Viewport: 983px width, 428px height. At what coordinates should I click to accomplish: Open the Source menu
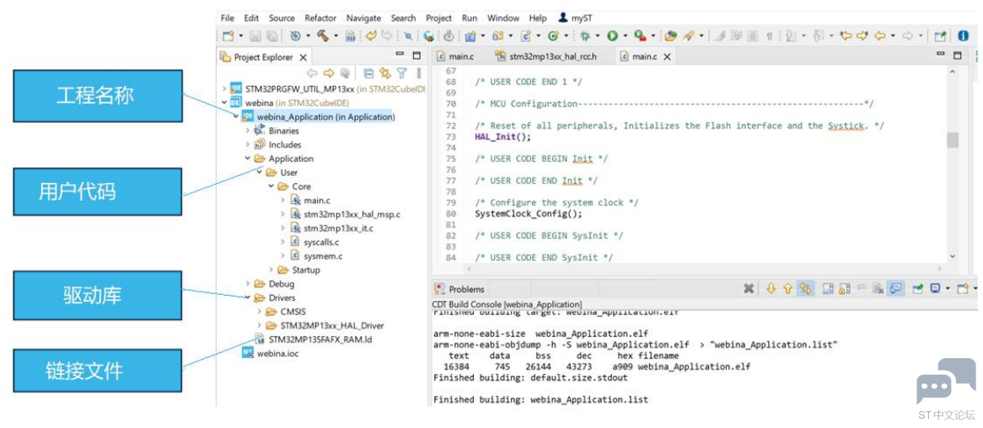282,19
